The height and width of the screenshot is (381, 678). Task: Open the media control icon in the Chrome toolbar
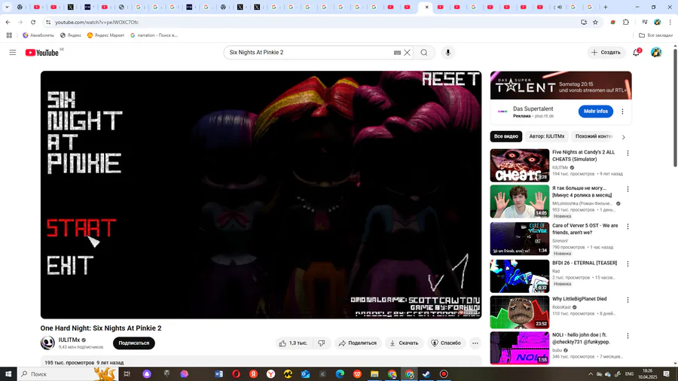pyautogui.click(x=644, y=22)
